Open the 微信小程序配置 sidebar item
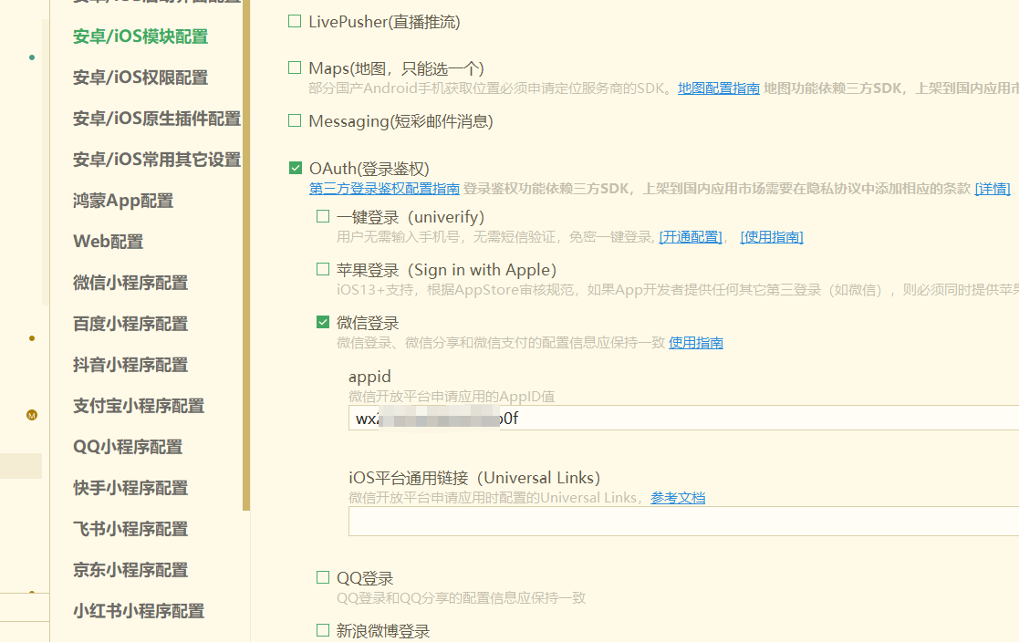The image size is (1019, 642). click(130, 283)
